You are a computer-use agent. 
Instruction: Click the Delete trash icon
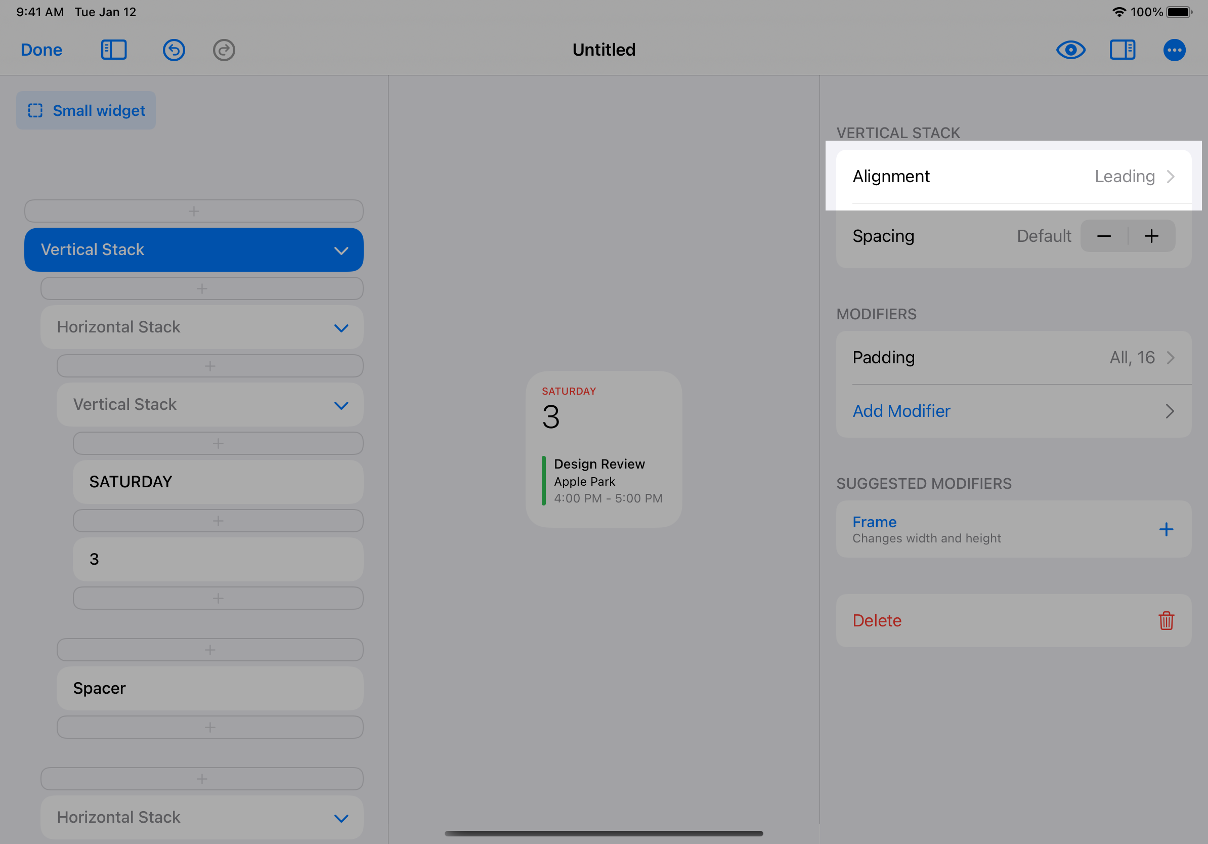pyautogui.click(x=1166, y=620)
